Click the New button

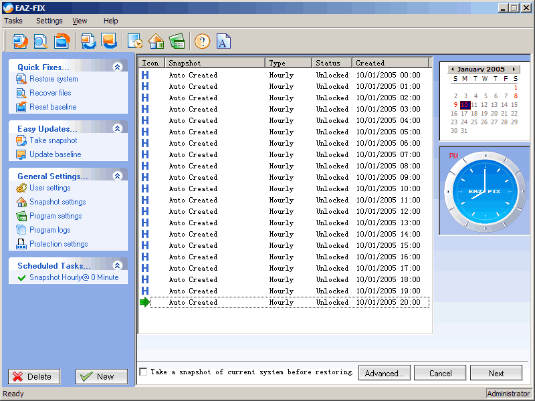[102, 376]
